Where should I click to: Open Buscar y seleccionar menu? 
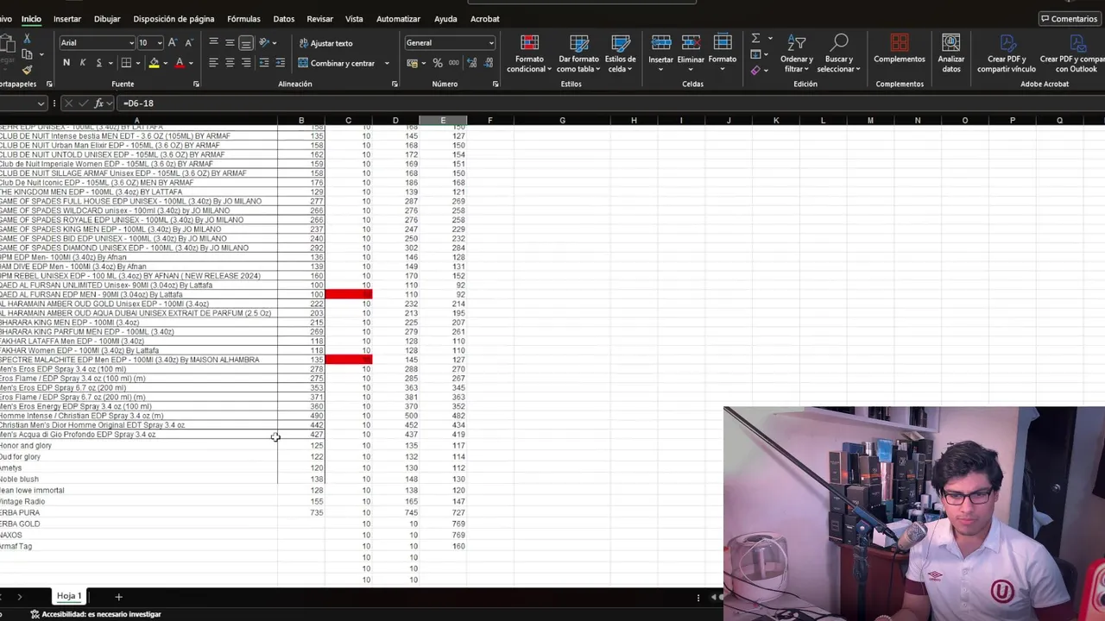click(839, 54)
